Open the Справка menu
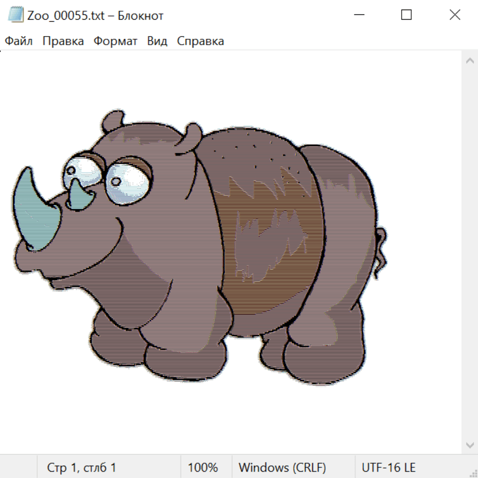Image resolution: width=478 pixels, height=478 pixels. 200,41
